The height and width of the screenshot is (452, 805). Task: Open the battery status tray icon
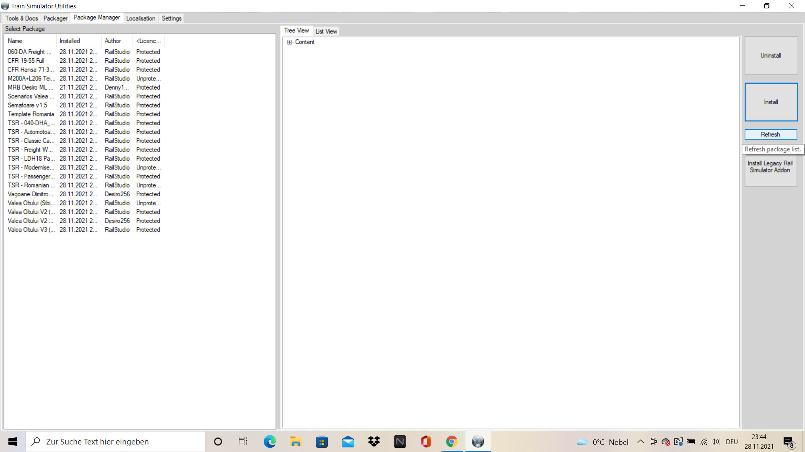point(691,442)
